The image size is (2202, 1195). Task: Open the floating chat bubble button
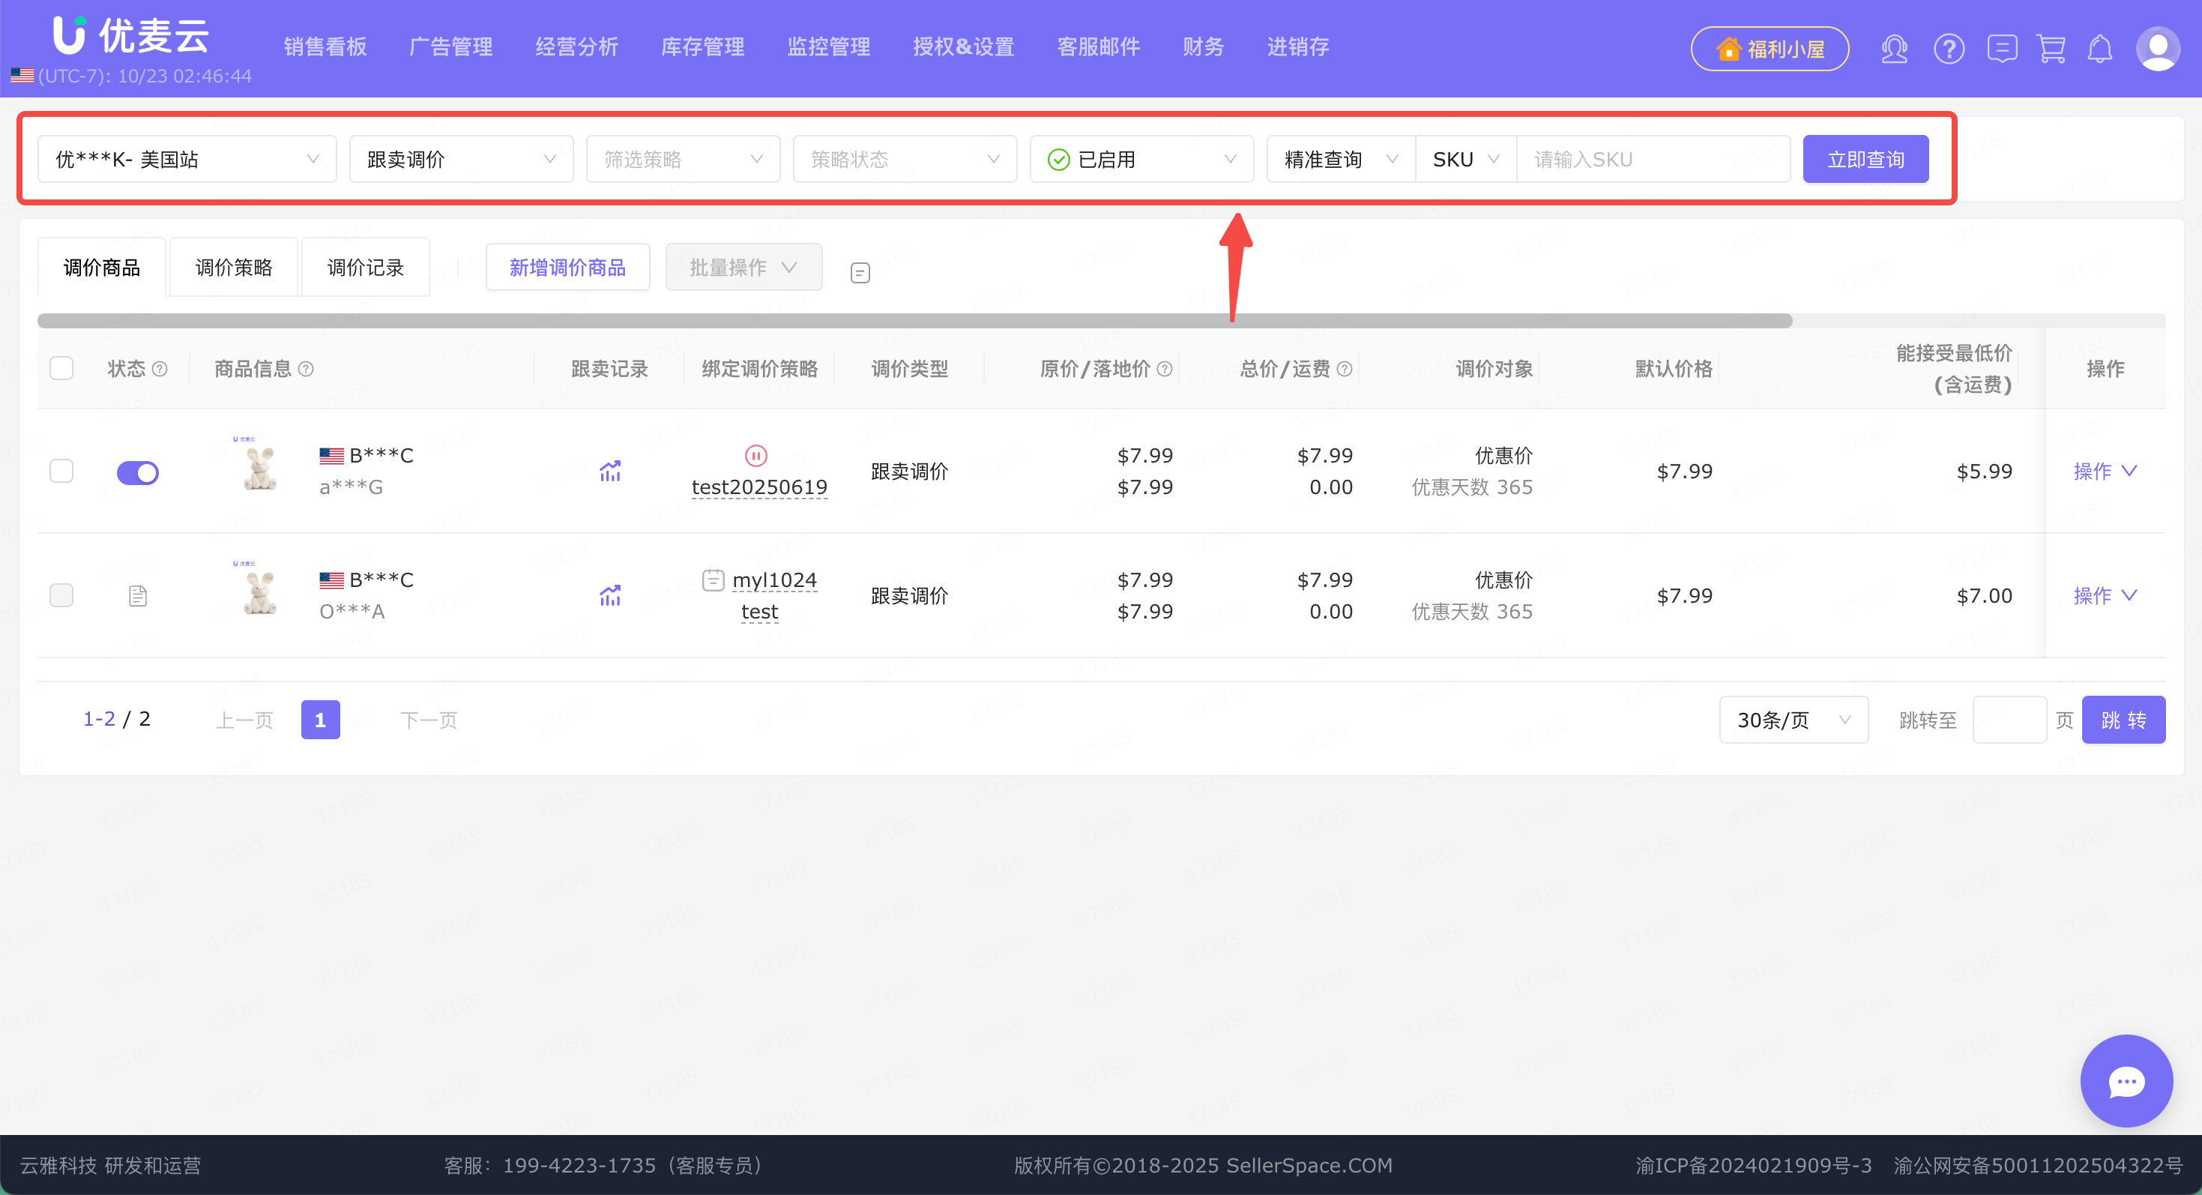tap(2126, 1081)
